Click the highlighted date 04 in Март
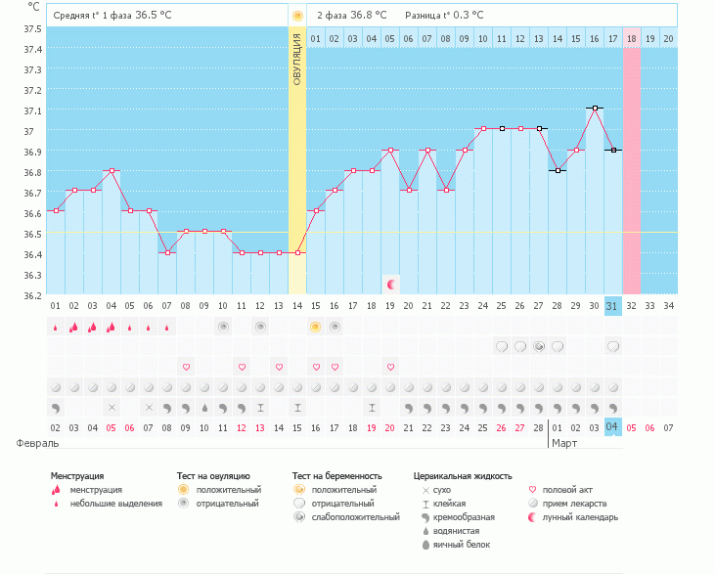Screen dimensions: 715x574 coord(612,427)
